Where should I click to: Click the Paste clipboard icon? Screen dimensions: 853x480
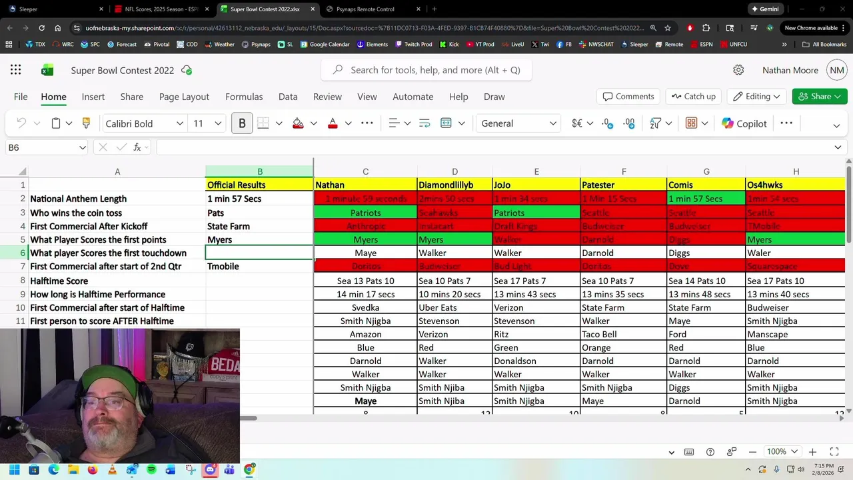(56, 123)
